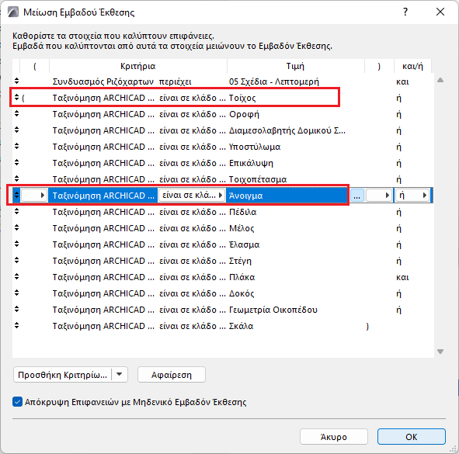Click the Αφαίρεση button
The width and height of the screenshot is (459, 454).
(x=172, y=374)
